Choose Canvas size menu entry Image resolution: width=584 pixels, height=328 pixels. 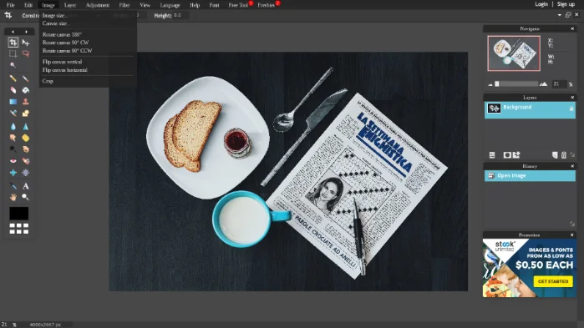55,23
